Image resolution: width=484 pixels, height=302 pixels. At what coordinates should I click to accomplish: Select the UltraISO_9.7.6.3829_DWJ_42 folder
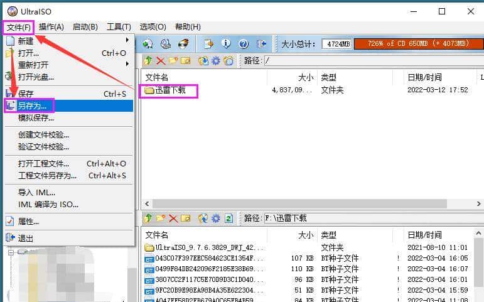point(204,247)
